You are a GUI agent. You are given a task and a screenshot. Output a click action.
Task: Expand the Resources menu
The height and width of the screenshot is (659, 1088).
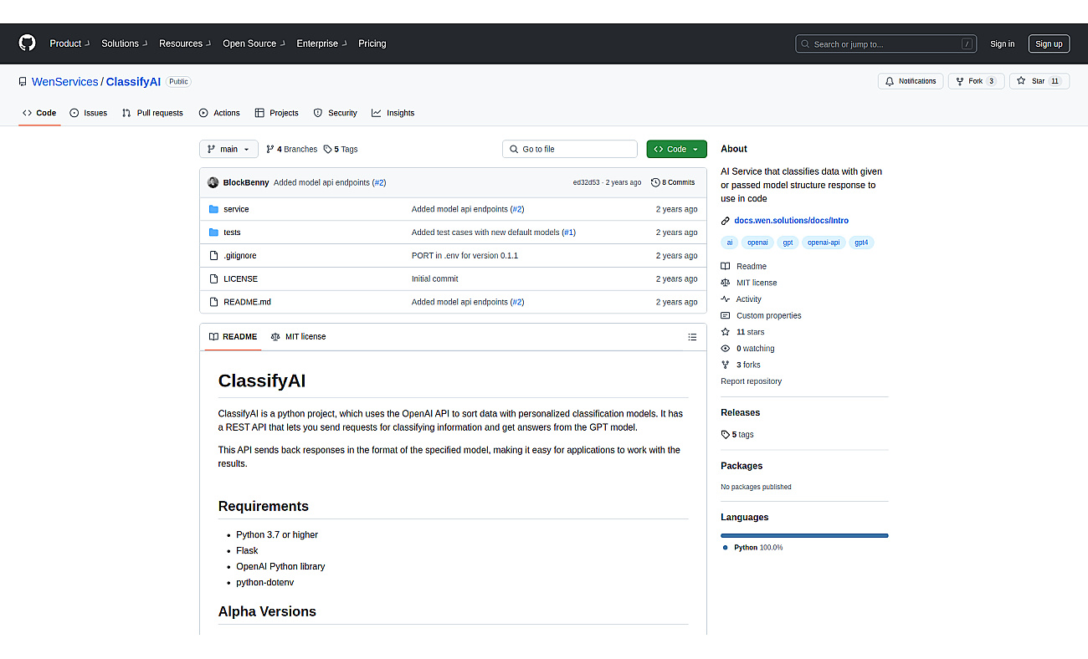[185, 43]
